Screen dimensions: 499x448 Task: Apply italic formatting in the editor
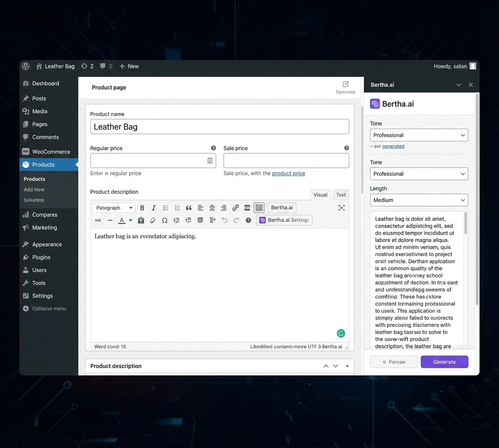154,208
